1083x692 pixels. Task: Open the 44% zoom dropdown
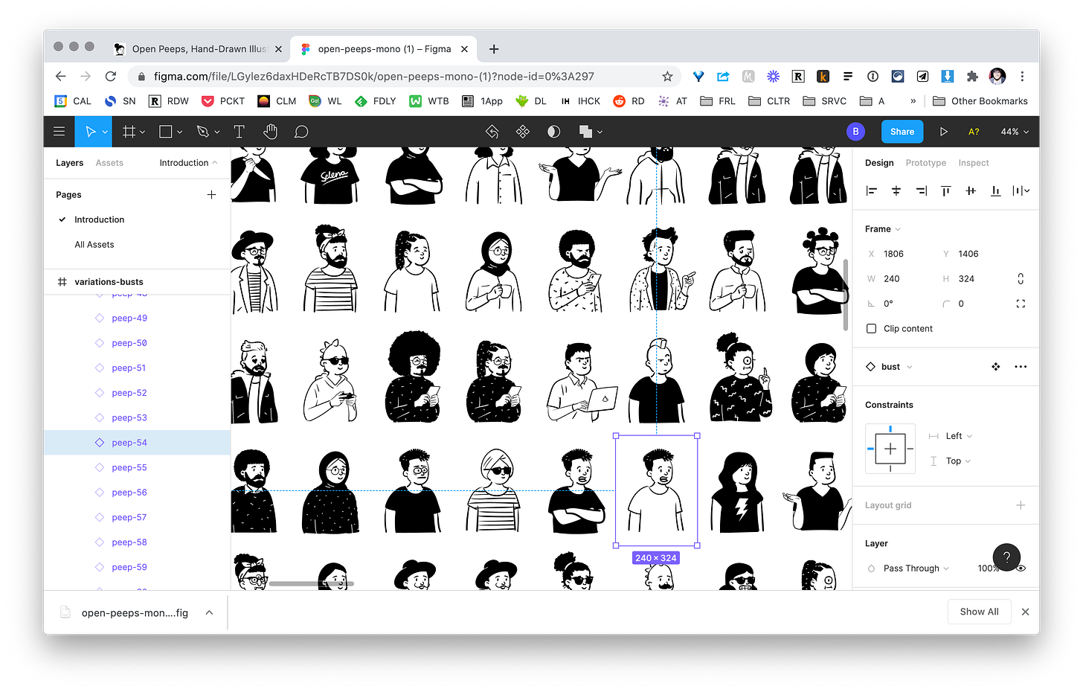pos(1015,132)
